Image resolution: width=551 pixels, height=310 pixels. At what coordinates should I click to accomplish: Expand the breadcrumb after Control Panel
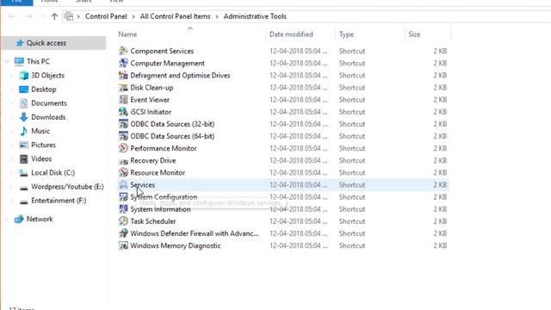133,16
